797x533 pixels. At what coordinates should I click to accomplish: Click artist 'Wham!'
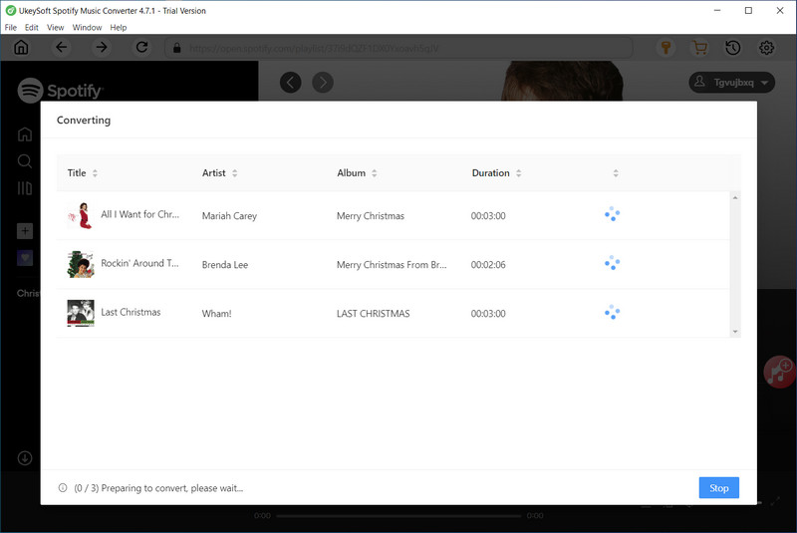(216, 314)
